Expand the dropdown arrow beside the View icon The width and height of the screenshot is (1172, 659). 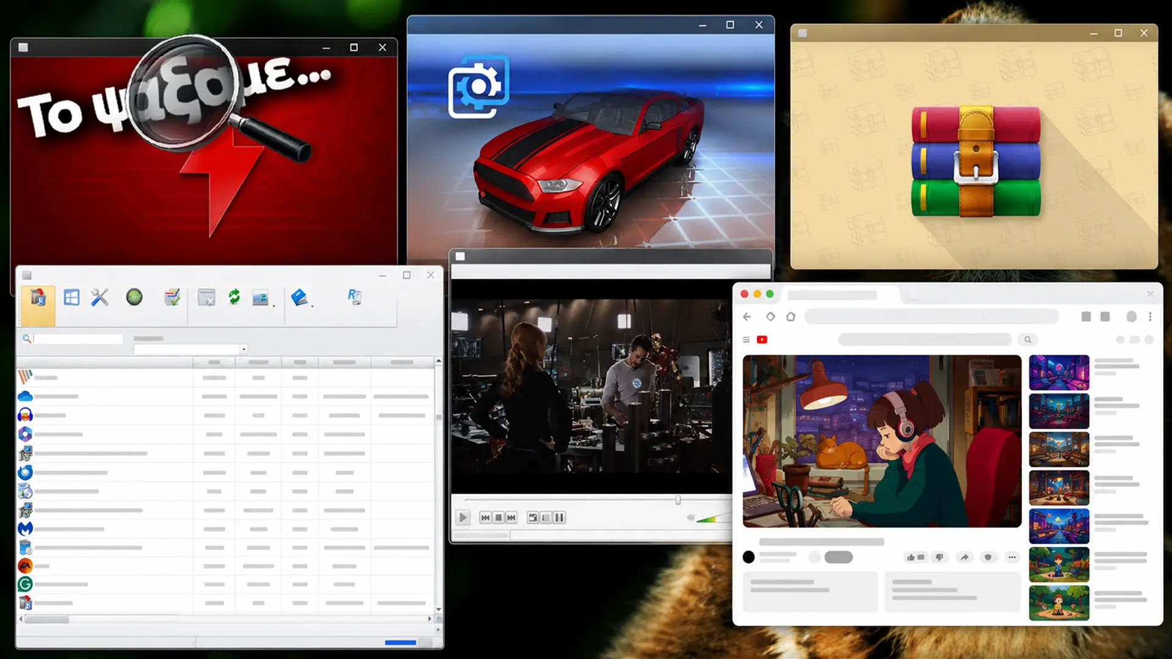click(273, 305)
